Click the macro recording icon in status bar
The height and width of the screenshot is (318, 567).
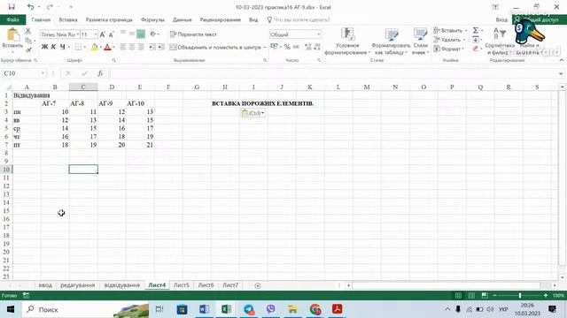tap(26, 295)
